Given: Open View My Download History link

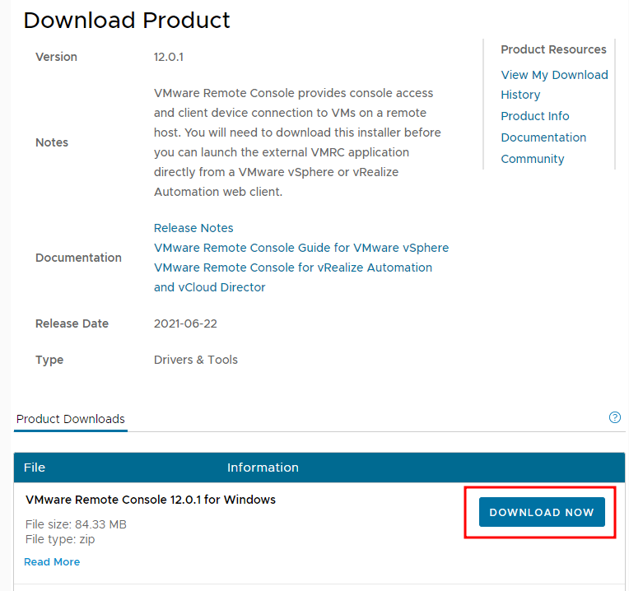Looking at the screenshot, I should (x=554, y=85).
